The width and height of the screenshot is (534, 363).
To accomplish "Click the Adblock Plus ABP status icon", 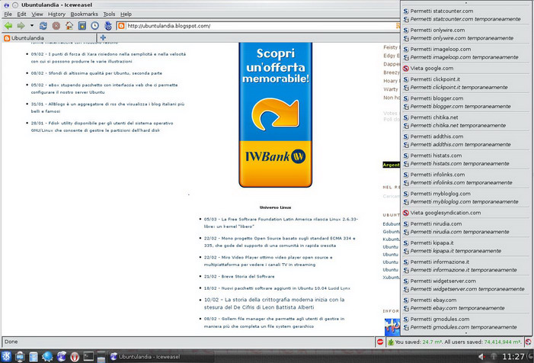I will (379, 342).
